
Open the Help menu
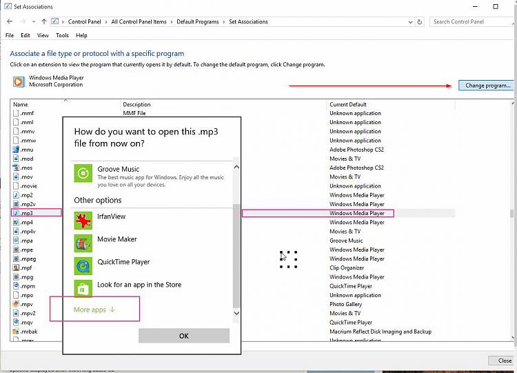81,35
